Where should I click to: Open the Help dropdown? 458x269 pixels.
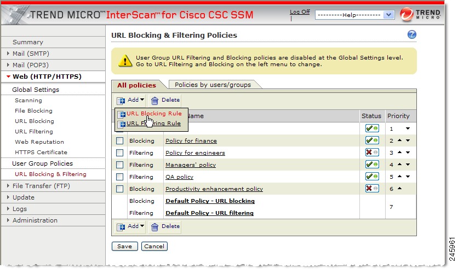pyautogui.click(x=354, y=15)
